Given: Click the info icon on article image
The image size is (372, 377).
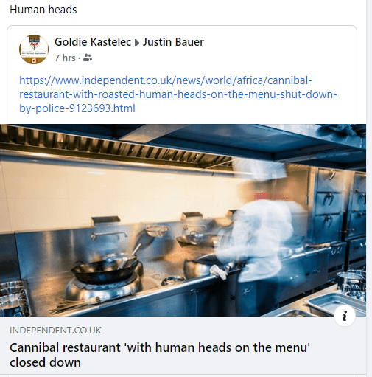Looking at the screenshot, I should tap(345, 316).
